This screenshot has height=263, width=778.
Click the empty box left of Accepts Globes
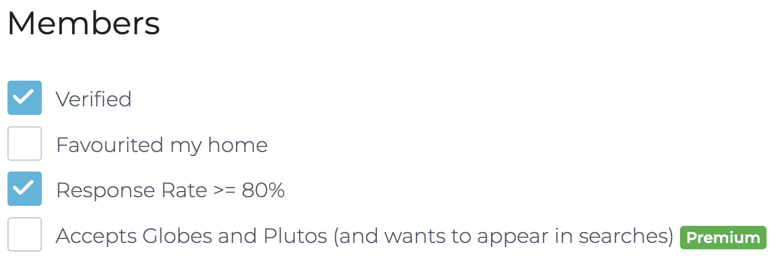[25, 234]
